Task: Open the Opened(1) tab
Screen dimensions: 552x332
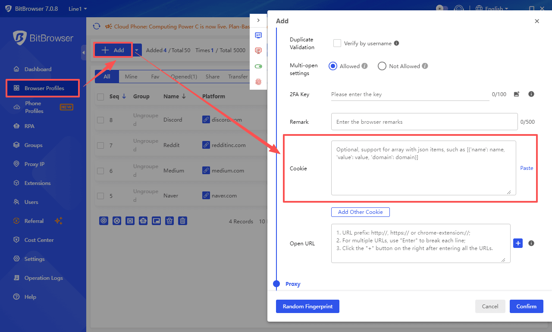Action: 184,76
